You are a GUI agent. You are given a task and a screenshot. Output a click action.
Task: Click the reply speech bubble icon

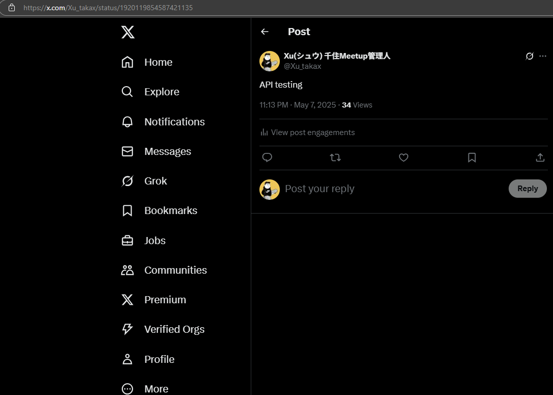(x=267, y=157)
